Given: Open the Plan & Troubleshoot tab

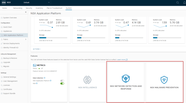Looking at the screenshot, I should 55,8.
